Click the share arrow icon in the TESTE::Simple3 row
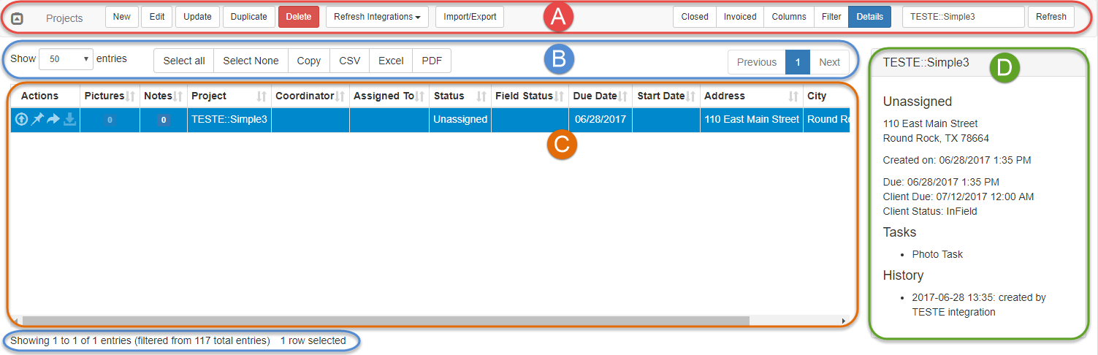The image size is (1098, 355). click(x=53, y=119)
